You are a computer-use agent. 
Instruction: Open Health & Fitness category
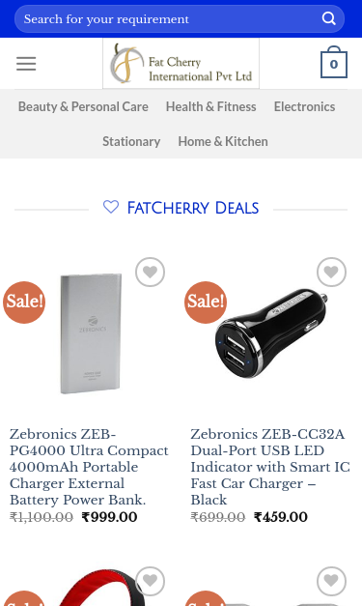[x=211, y=106]
